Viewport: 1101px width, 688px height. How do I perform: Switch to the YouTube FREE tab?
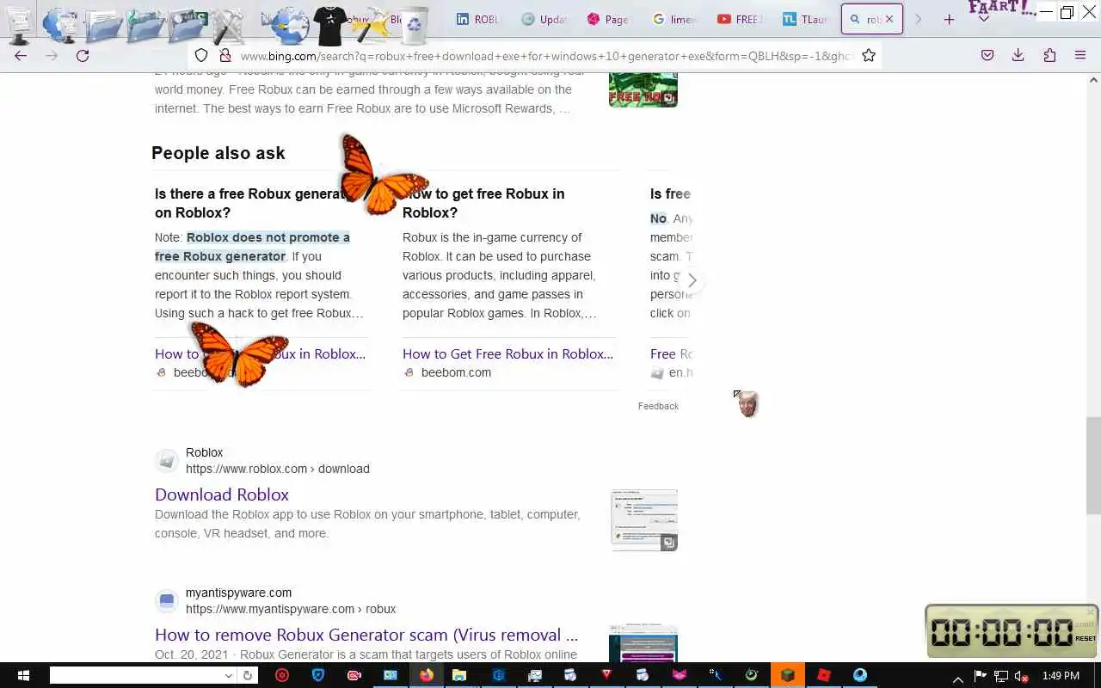[739, 19]
